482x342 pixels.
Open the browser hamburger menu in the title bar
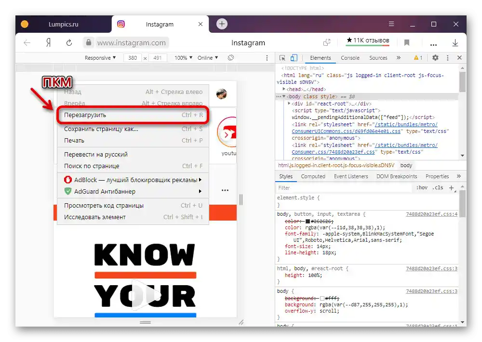click(391, 24)
